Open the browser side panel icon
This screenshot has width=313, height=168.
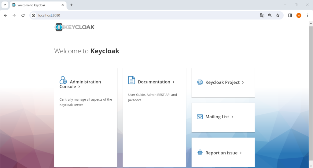pos(290,15)
